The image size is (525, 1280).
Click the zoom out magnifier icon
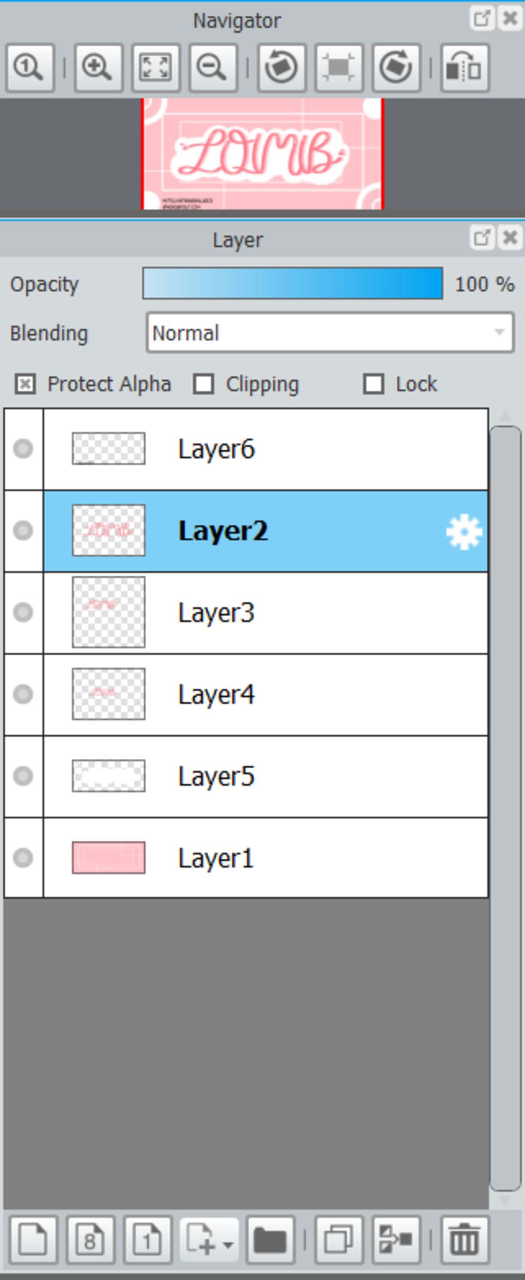point(213,68)
